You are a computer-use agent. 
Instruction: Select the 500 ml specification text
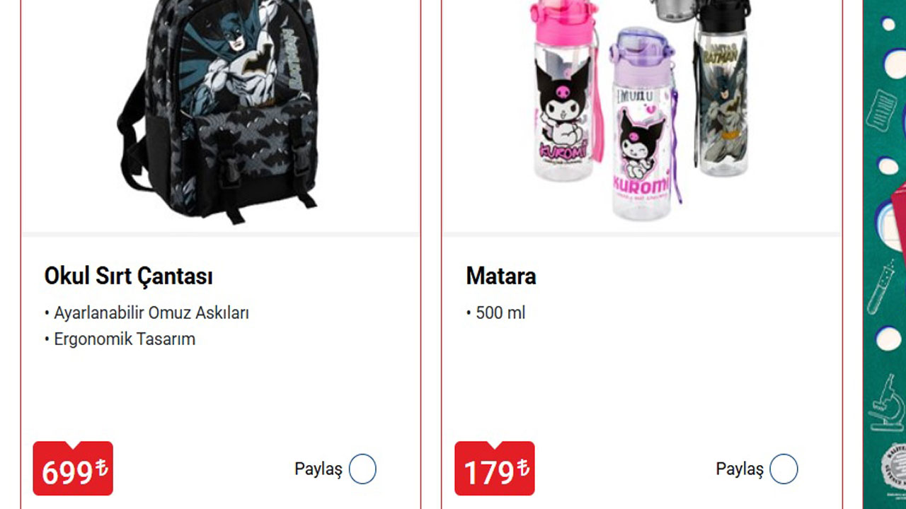point(495,312)
